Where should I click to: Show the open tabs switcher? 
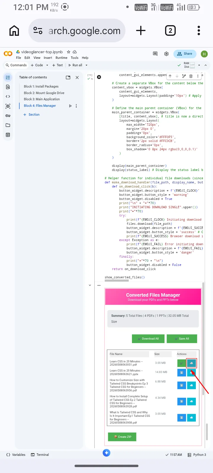click(170, 30)
